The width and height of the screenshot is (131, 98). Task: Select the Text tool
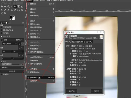point(22,10)
